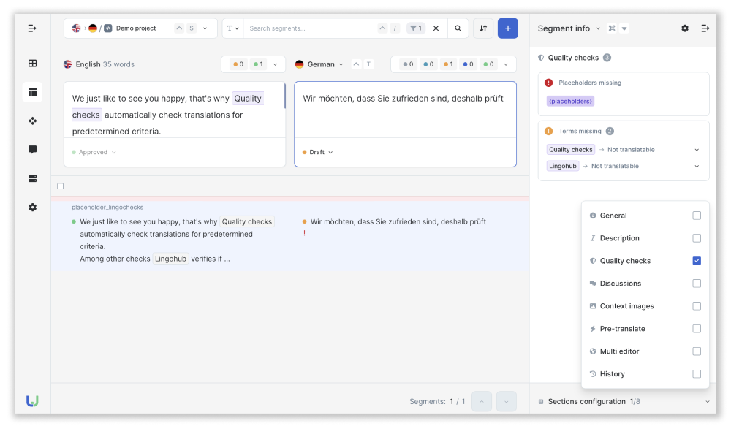731x426 pixels.
Task: Collapse the Sections configuration expander
Action: (x=707, y=402)
